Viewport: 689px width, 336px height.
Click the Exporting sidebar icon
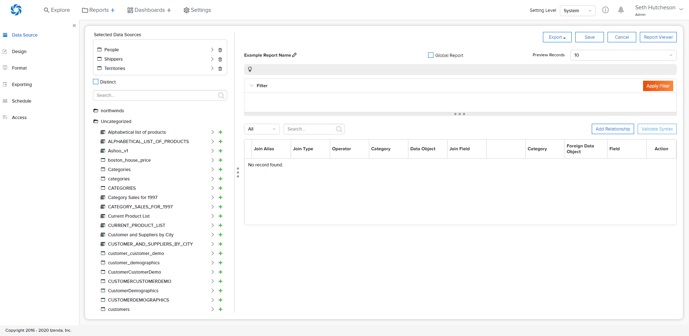5,85
